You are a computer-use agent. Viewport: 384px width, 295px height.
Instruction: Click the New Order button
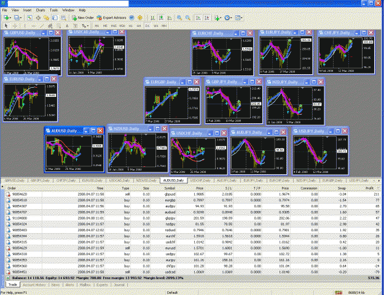pos(83,18)
